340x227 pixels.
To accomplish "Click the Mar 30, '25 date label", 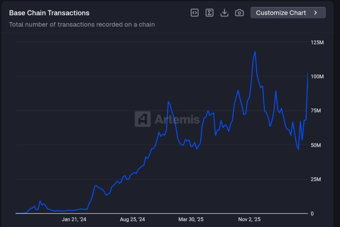I will (191, 219).
